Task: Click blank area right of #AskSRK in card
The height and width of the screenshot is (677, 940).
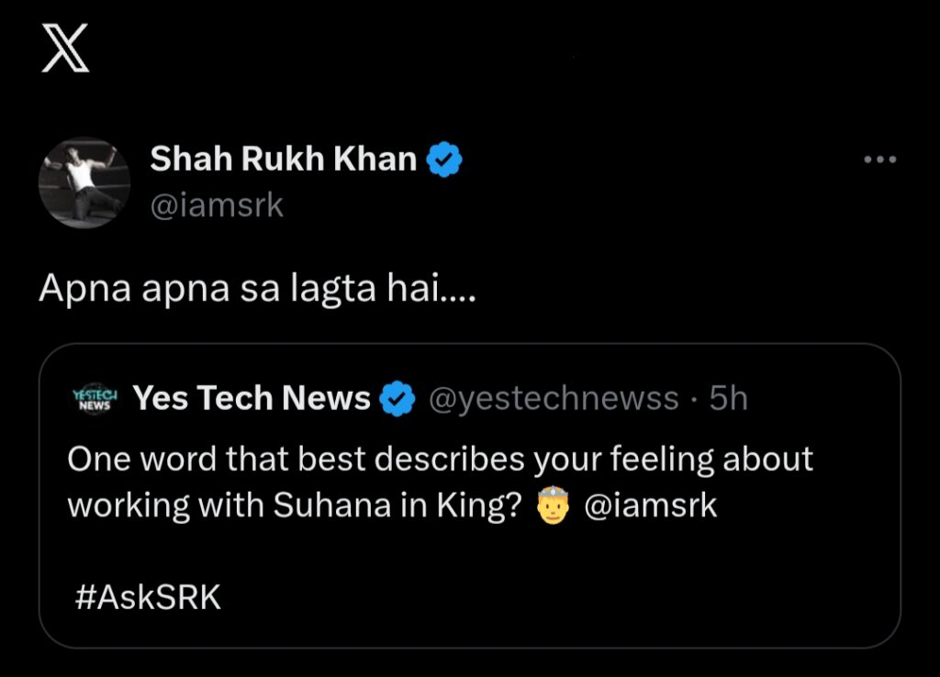Action: pos(551,598)
